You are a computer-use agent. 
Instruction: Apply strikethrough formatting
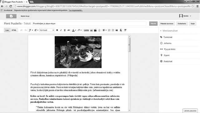(x=69, y=30)
